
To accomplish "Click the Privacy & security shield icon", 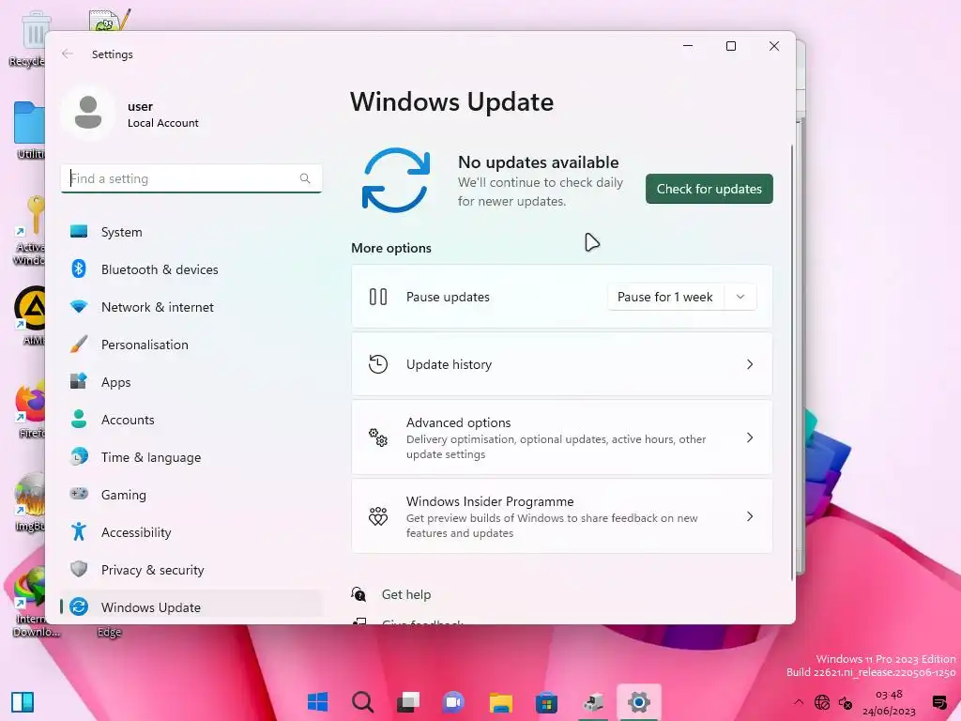I will click(79, 569).
